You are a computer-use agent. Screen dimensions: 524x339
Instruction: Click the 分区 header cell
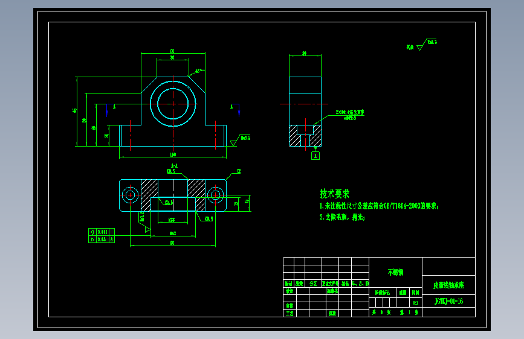[x=313, y=284]
